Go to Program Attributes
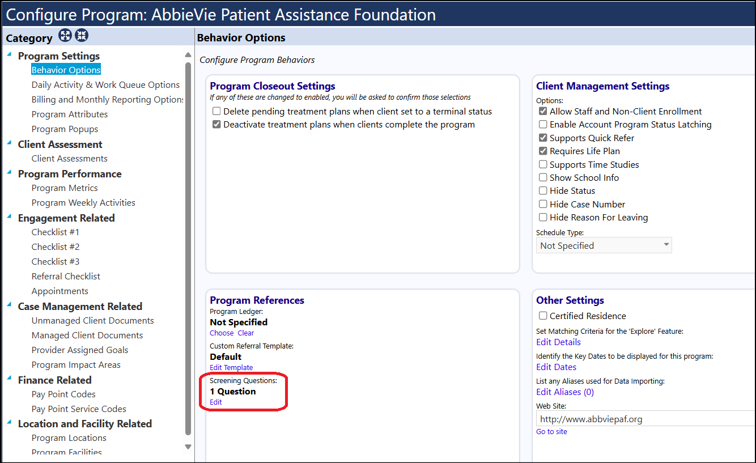The image size is (756, 463). click(70, 114)
